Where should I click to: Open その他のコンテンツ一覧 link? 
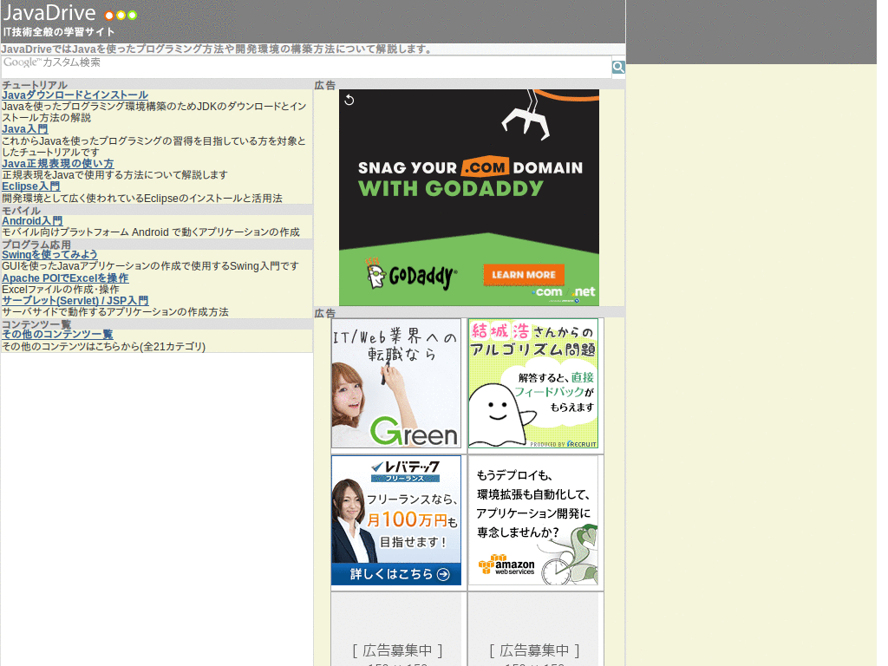[57, 335]
